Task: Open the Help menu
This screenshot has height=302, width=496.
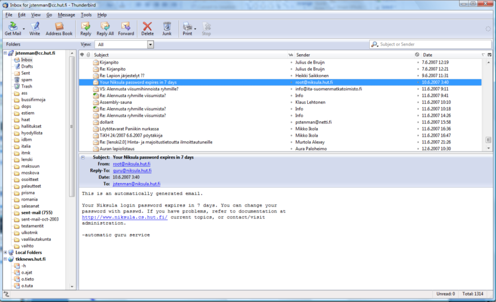Action: pos(102,14)
